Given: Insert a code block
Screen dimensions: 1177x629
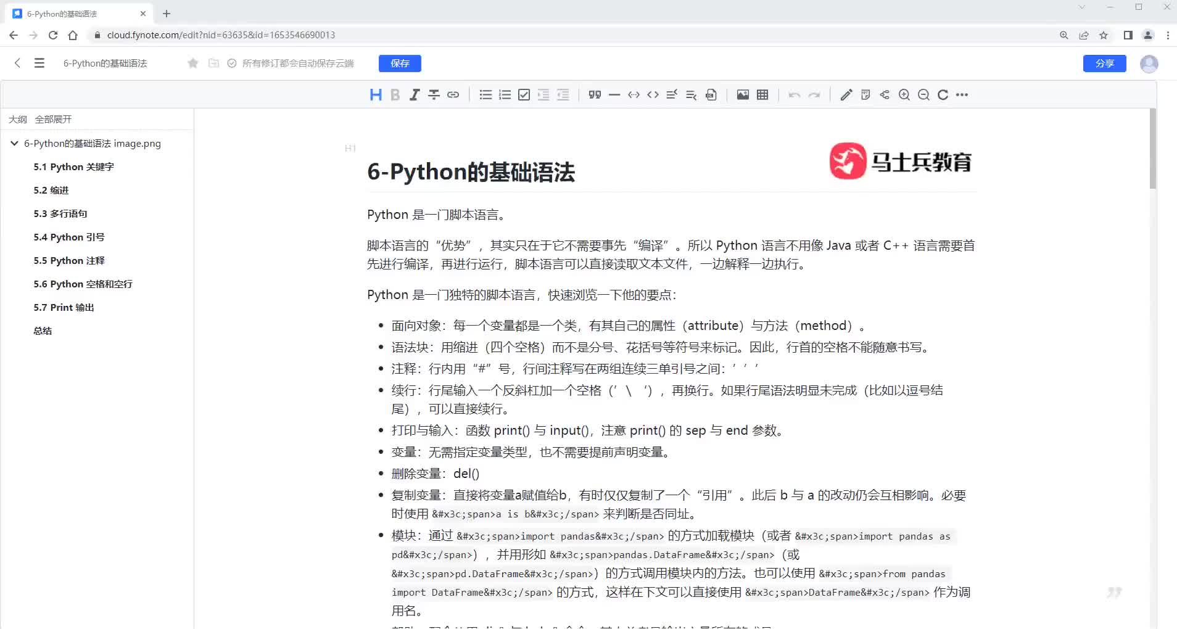Looking at the screenshot, I should pyautogui.click(x=653, y=95).
